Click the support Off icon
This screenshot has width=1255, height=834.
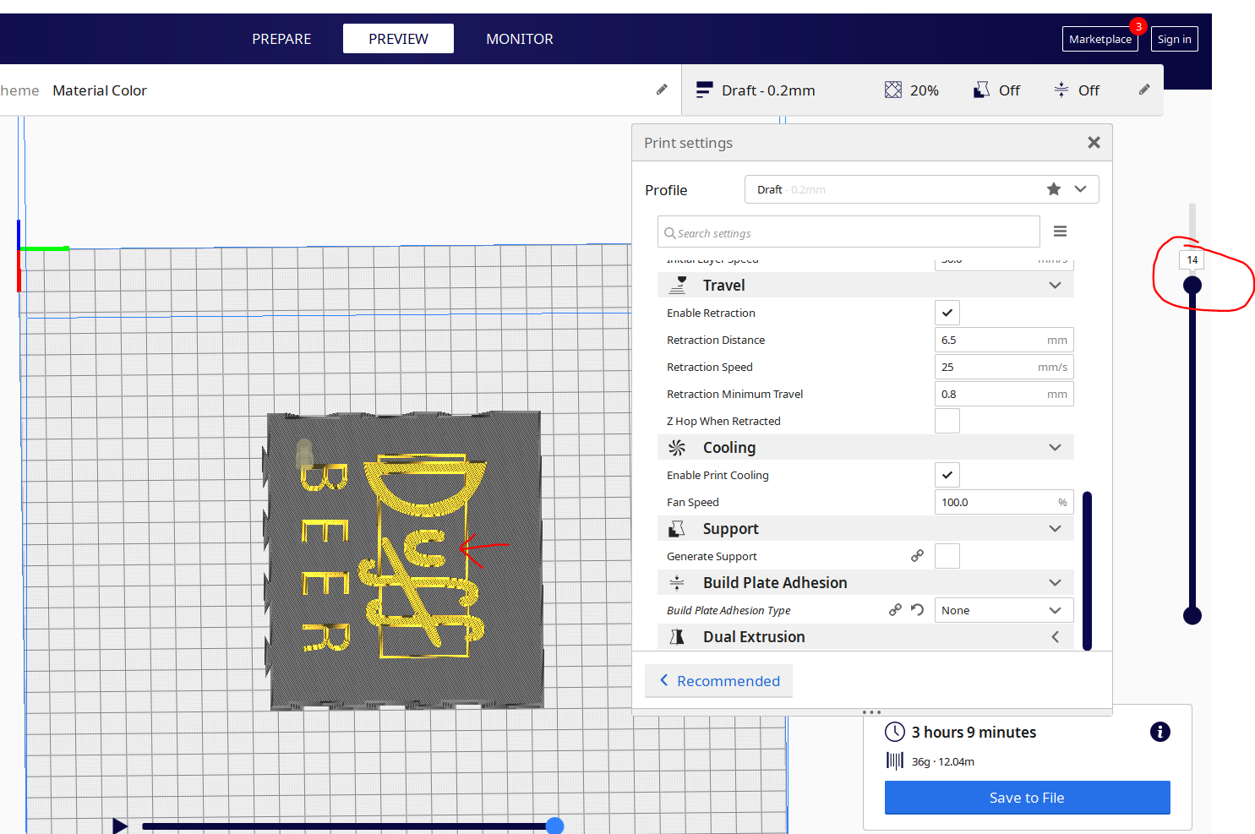click(x=981, y=90)
